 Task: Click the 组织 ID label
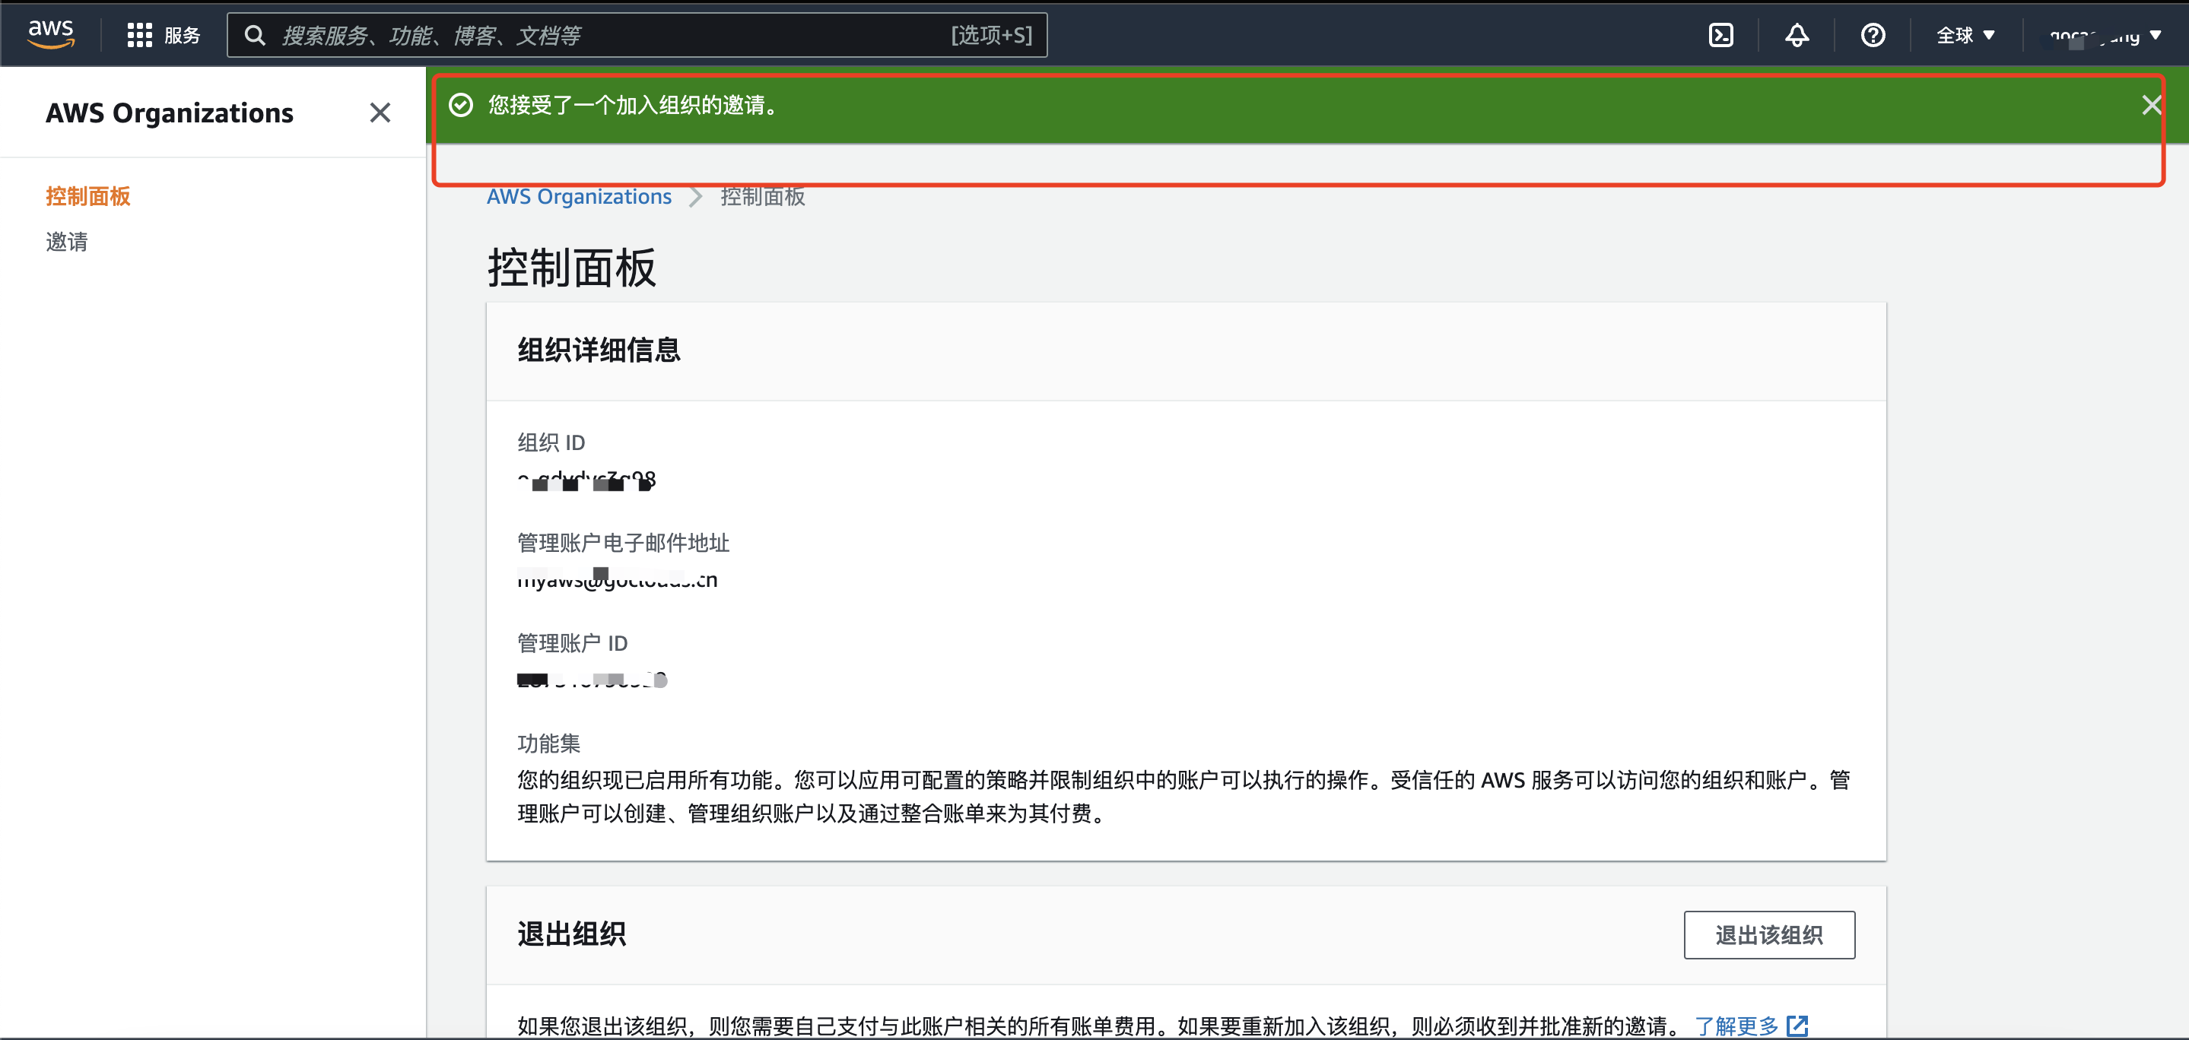click(x=551, y=442)
